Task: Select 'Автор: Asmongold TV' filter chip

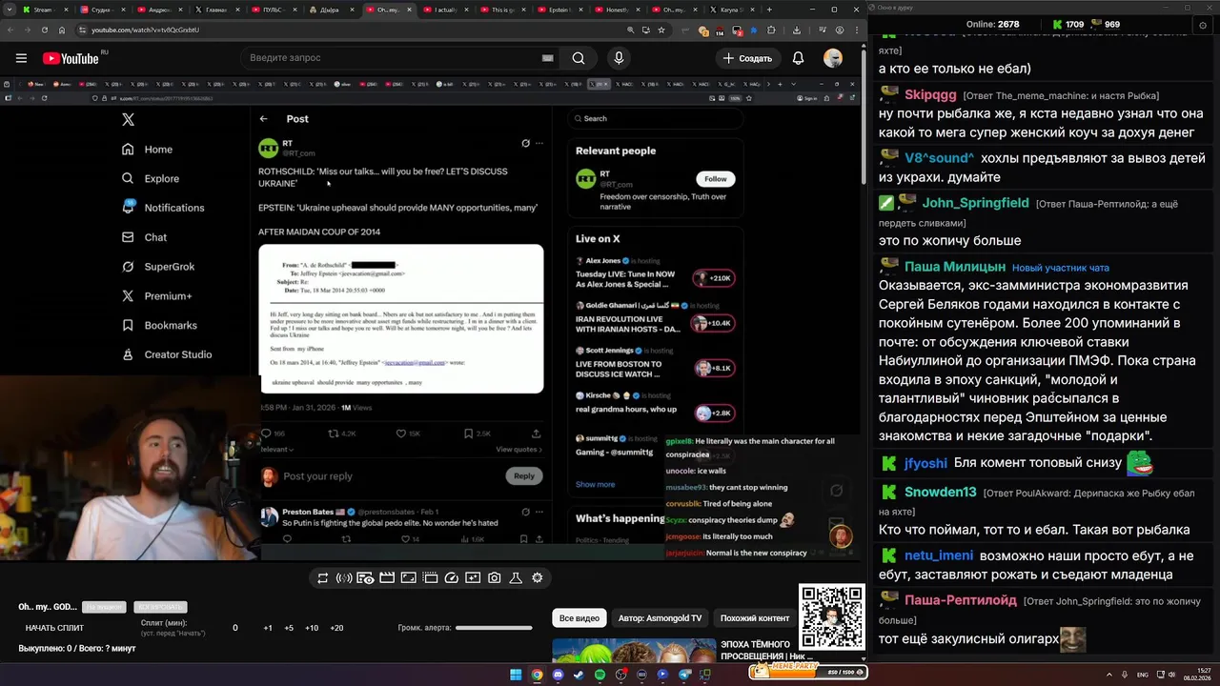Action: 661,618
